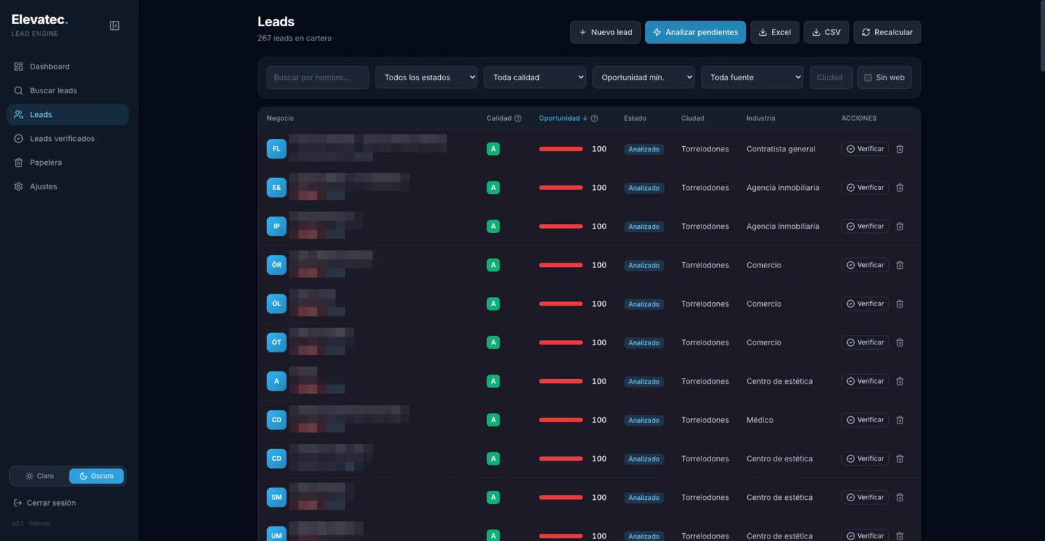The height and width of the screenshot is (541, 1045).
Task: Go to Buscar leads page
Action: tap(68, 91)
